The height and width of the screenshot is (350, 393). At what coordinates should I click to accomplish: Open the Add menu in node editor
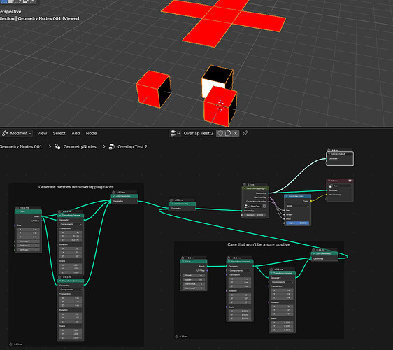(x=76, y=133)
